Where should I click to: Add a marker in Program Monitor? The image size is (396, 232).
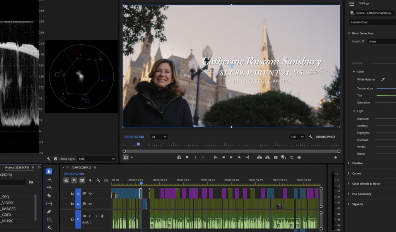187,157
